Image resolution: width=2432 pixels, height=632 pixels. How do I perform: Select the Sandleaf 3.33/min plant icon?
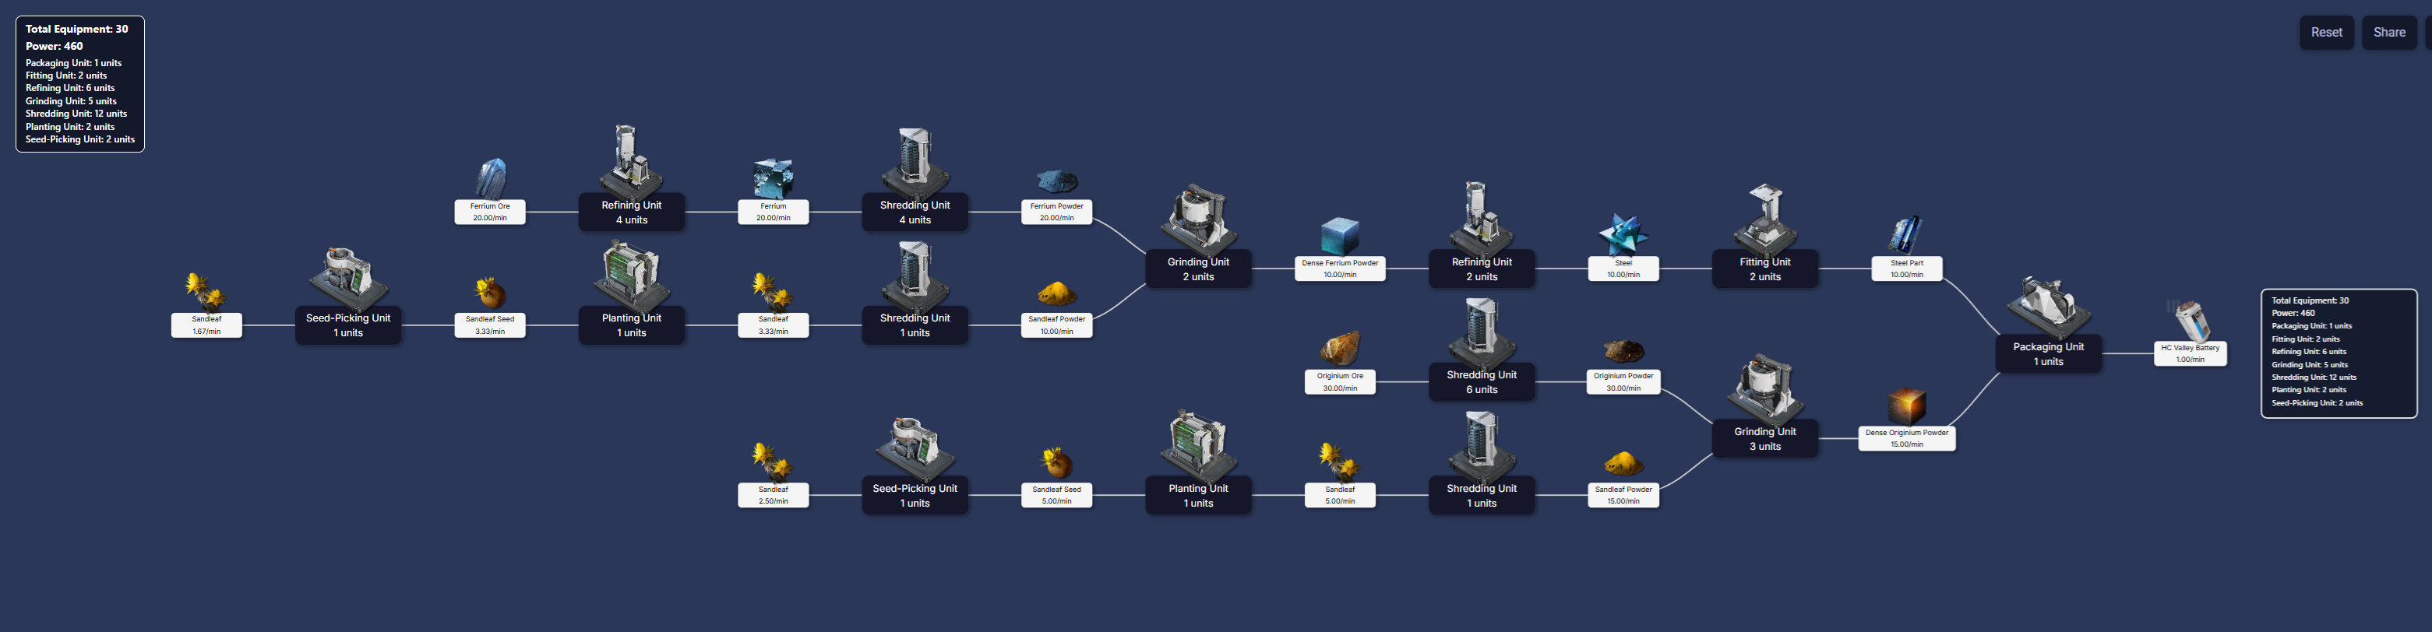point(774,293)
